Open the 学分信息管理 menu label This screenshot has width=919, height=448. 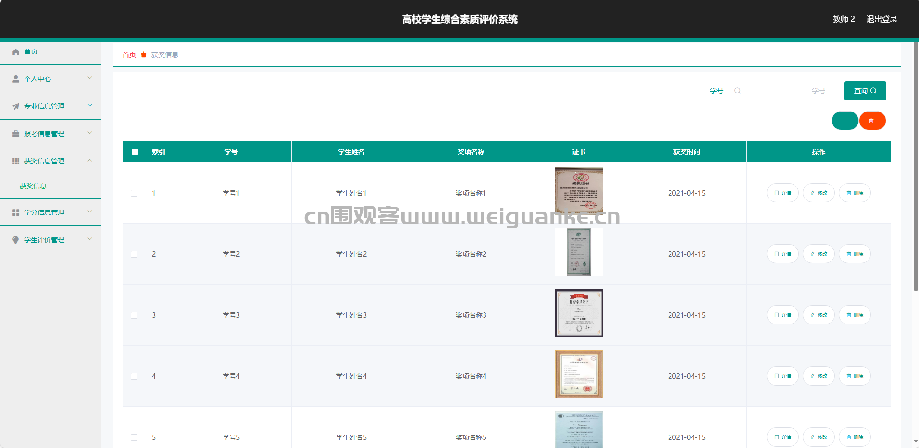coord(44,212)
